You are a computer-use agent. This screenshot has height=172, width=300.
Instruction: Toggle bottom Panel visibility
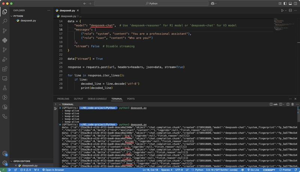290,3
